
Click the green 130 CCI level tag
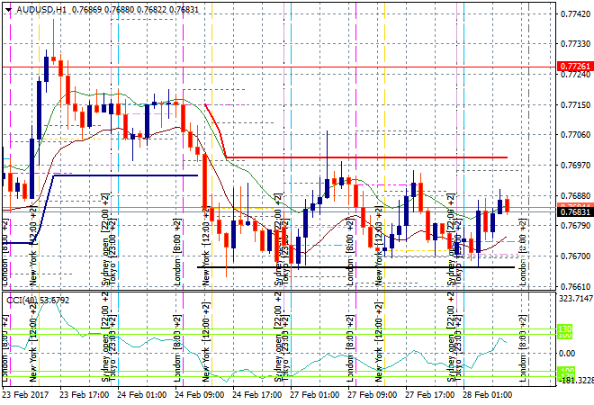coord(565,330)
